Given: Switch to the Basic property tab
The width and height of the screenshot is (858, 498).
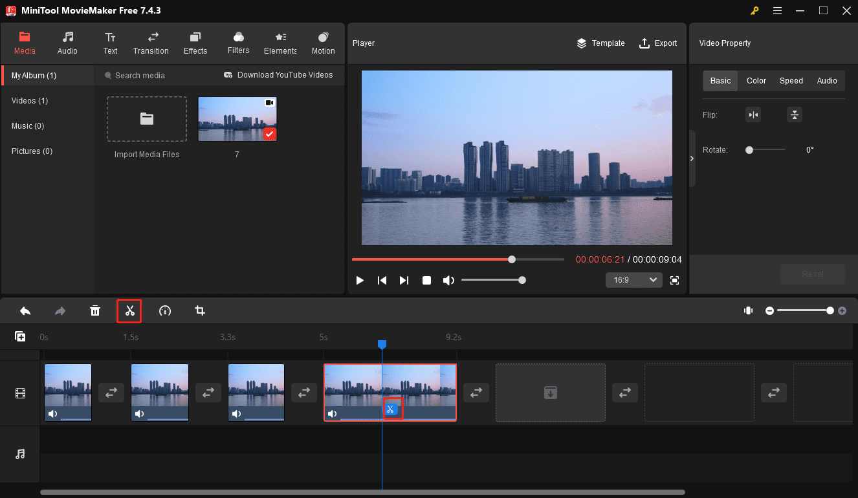Looking at the screenshot, I should click(720, 81).
